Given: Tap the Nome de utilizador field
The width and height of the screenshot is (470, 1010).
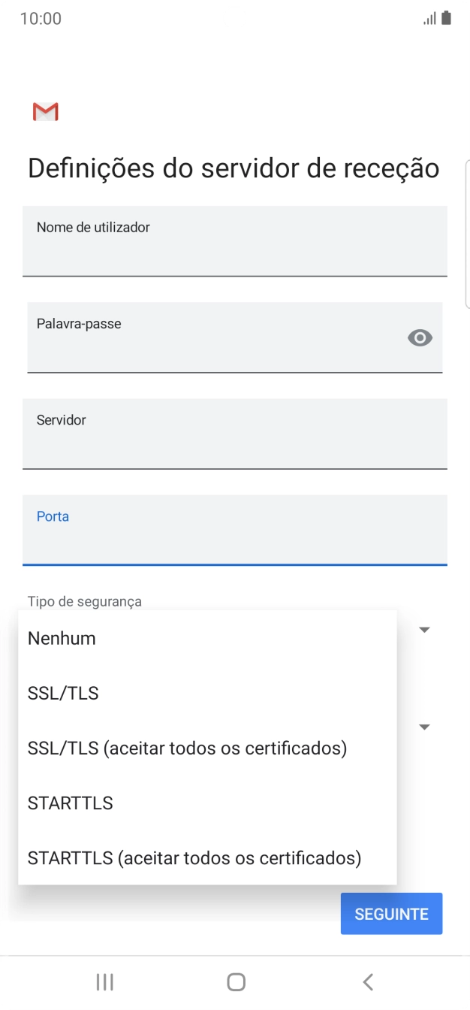Looking at the screenshot, I should coord(235,241).
